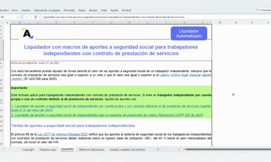The height and width of the screenshot is (162, 271).
Task: Click the add new sheet plus icon
Action: 158,149
